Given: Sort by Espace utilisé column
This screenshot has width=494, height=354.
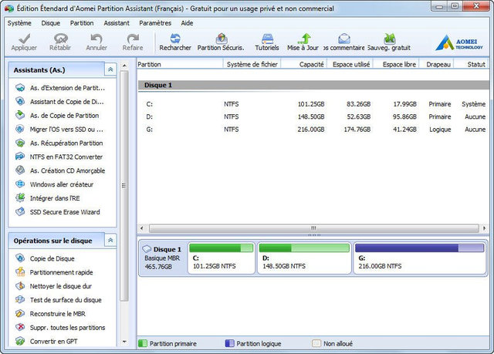Looking at the screenshot, I should tap(350, 64).
